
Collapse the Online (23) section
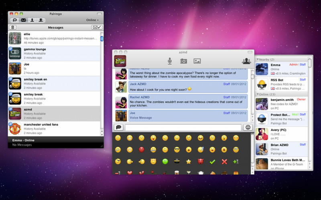click(258, 94)
